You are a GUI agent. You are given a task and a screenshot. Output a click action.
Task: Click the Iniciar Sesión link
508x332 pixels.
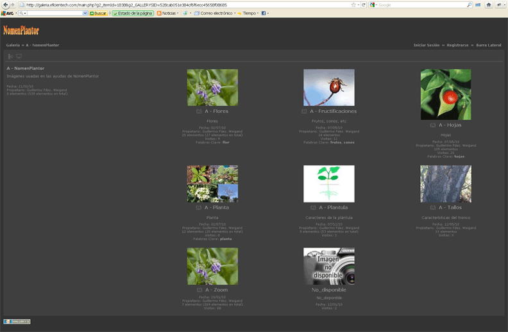[x=427, y=46]
